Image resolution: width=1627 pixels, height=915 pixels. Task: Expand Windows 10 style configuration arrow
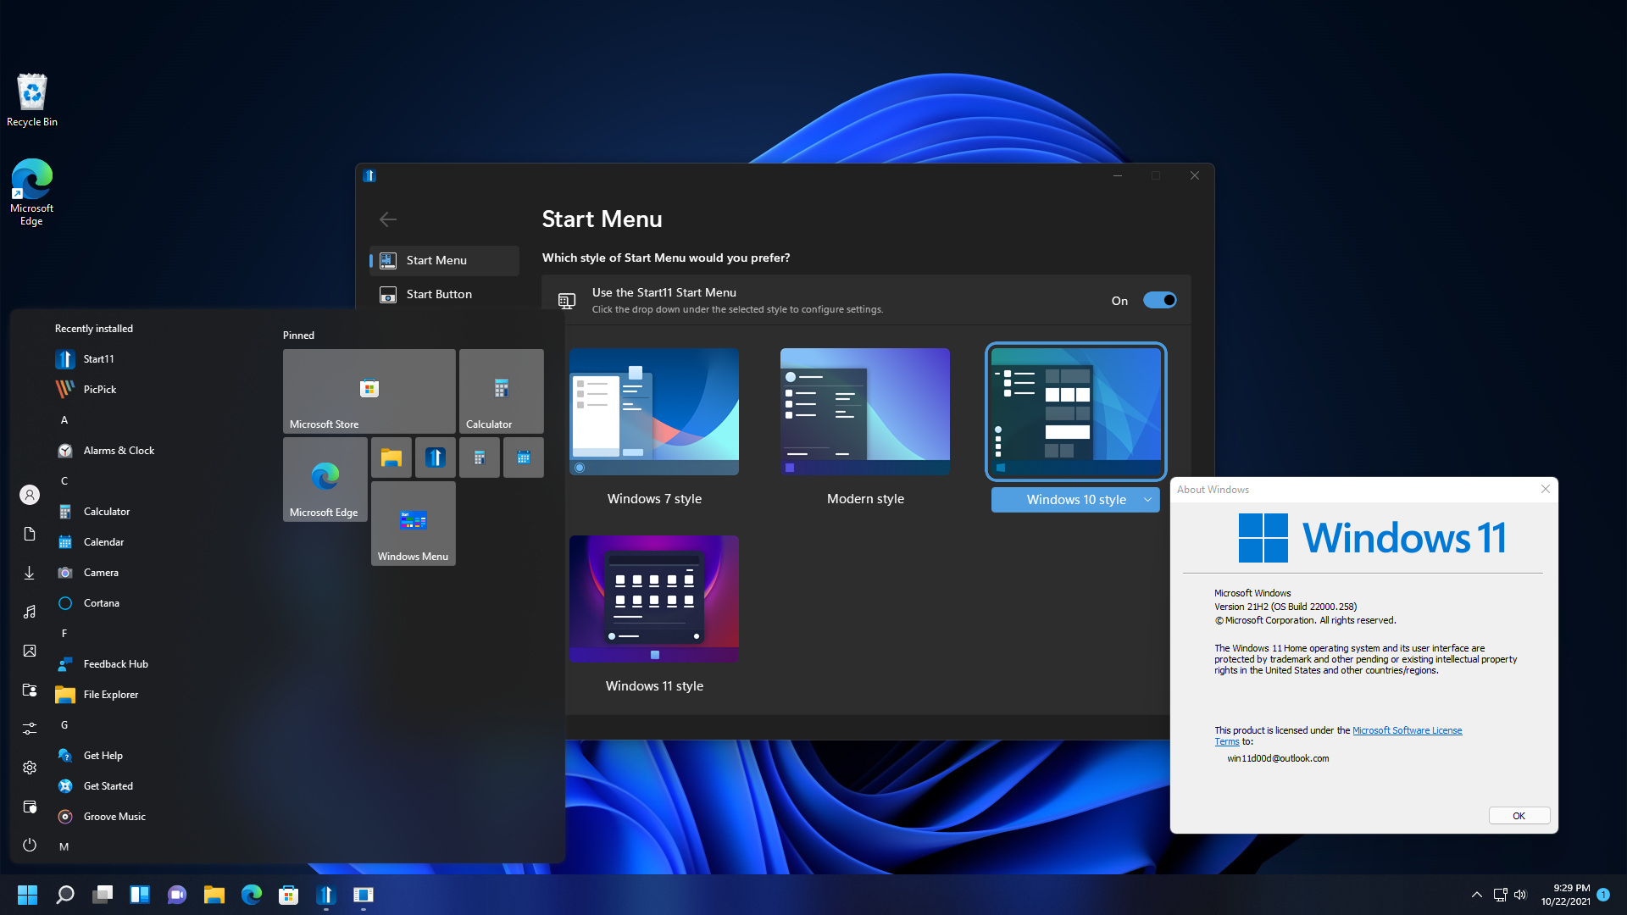[1149, 499]
